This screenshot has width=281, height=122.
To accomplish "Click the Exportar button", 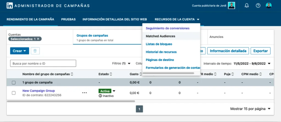I will click(261, 51).
